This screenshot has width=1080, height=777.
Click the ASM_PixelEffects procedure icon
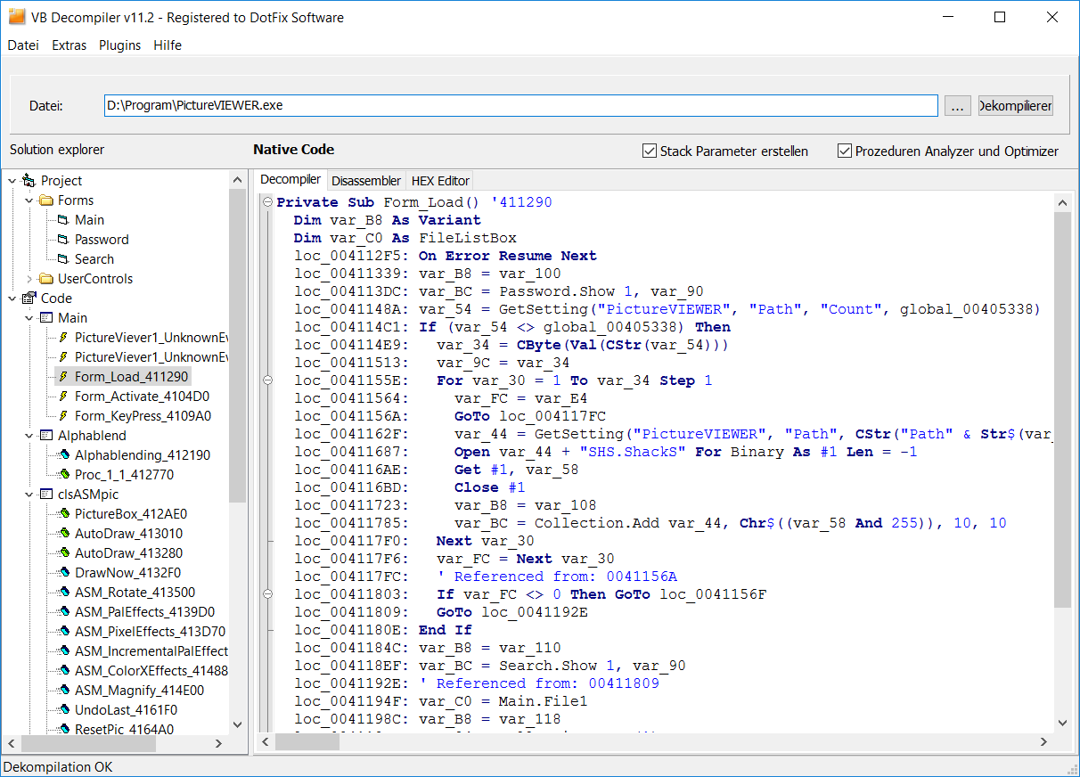pyautogui.click(x=63, y=632)
